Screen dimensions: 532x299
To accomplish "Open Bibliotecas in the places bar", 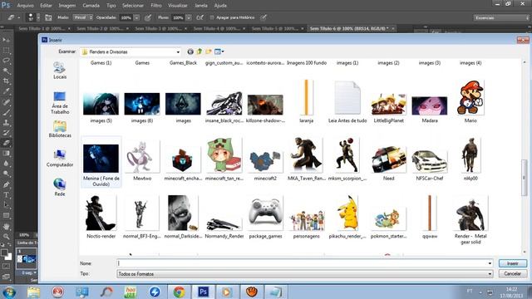I will pos(60,130).
